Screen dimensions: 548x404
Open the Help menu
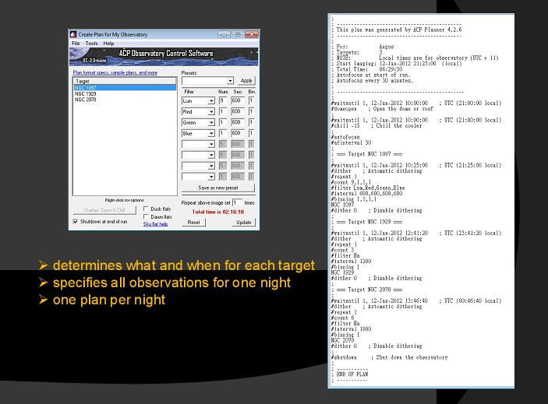tap(108, 44)
